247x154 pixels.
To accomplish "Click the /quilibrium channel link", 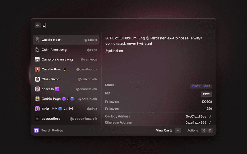I will (114, 51).
